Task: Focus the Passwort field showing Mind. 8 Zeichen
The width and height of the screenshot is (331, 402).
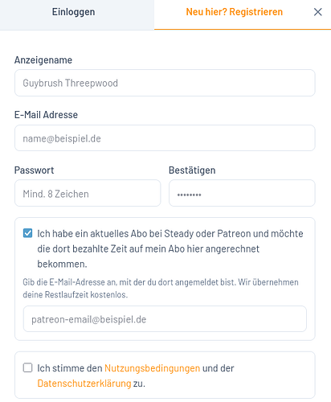Action: 88,193
